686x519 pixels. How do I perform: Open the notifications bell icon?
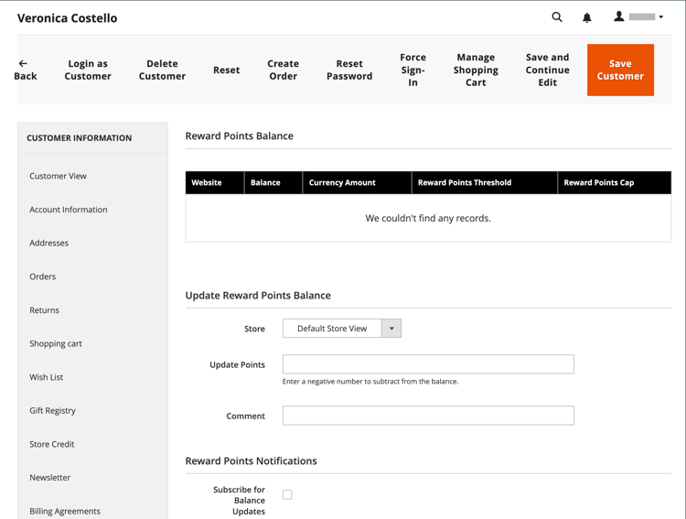coord(586,17)
